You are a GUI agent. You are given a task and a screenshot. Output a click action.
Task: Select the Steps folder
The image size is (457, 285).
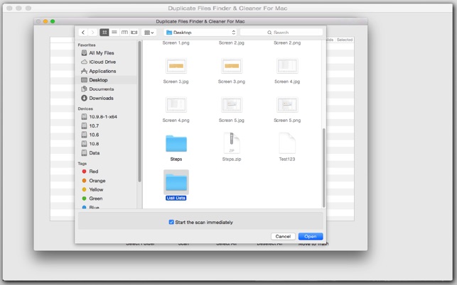coord(176,143)
